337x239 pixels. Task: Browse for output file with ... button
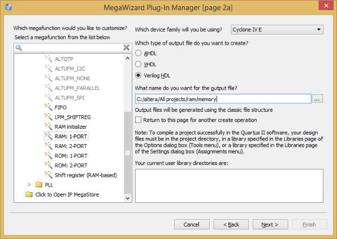point(317,99)
